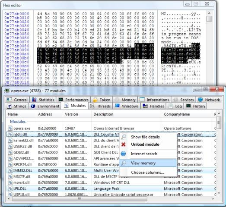The image size is (226, 207).
Task: Sort by the Description column header
Action: [127, 114]
